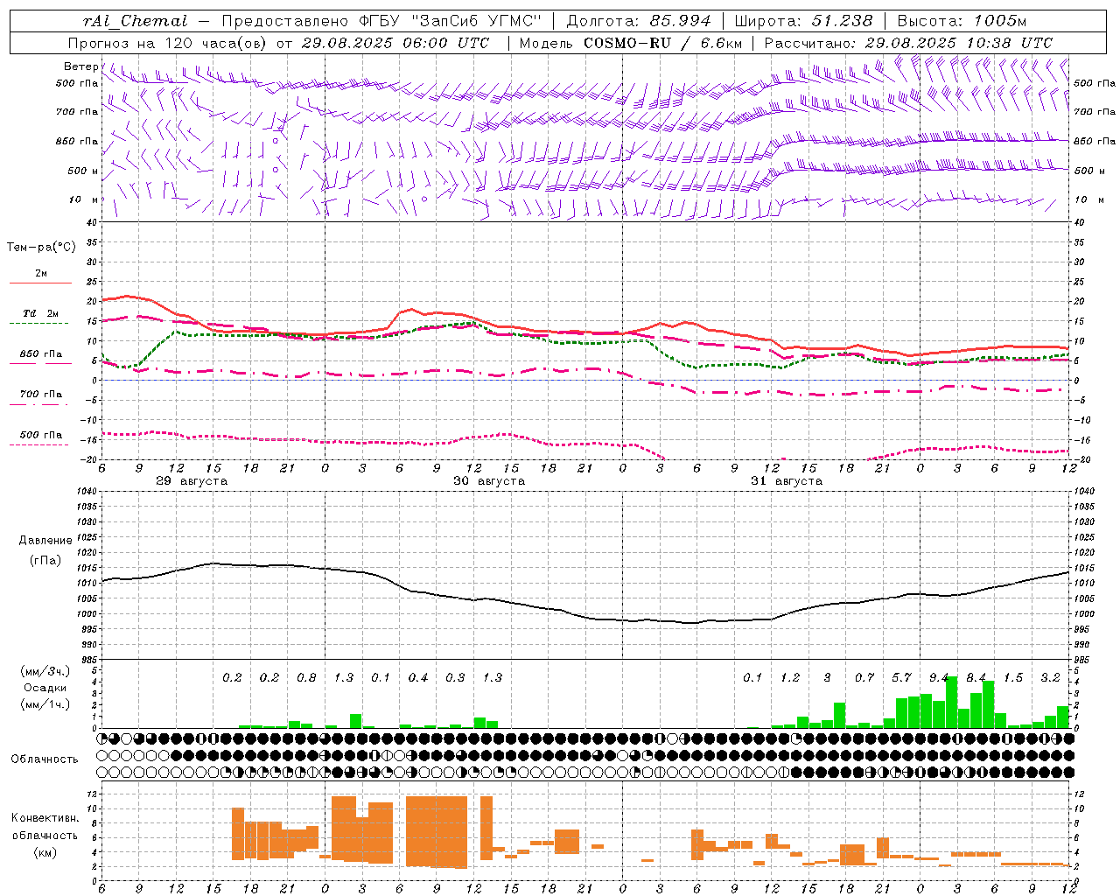
Task: Click the left 995 pressure axis label
Action: [x=87, y=630]
